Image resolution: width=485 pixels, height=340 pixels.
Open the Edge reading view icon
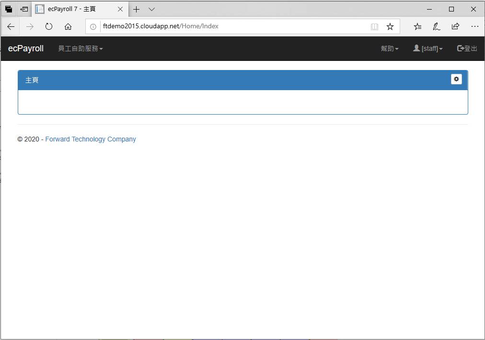tap(374, 27)
